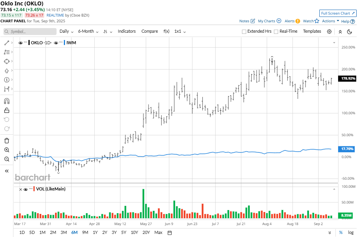Open the Alerts warning icon

pyautogui.click(x=298, y=21)
